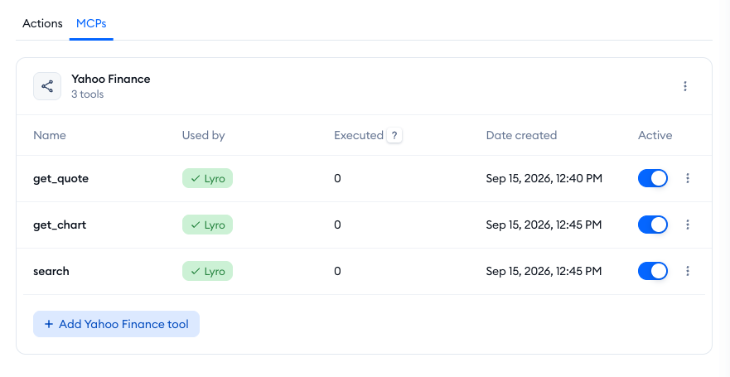Viewport: 730px width, 377px height.
Task: Open options menu for get_quote row
Action: point(688,178)
